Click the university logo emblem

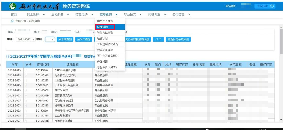click(13, 6)
